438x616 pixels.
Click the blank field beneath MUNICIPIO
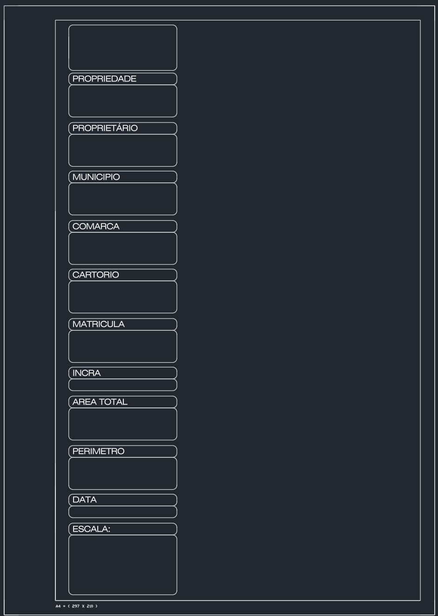[123, 199]
